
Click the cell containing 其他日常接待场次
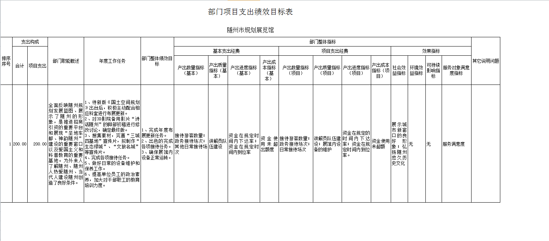[x=191, y=144]
